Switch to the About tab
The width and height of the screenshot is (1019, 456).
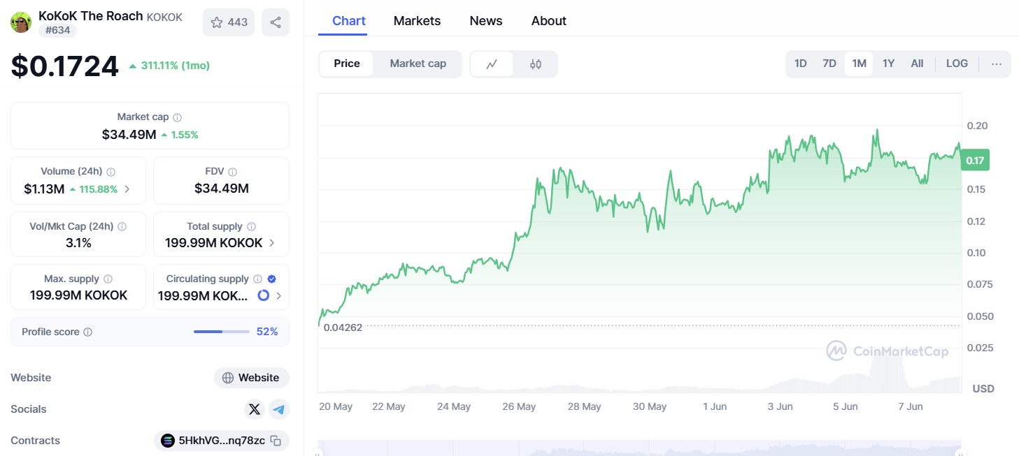click(x=549, y=21)
